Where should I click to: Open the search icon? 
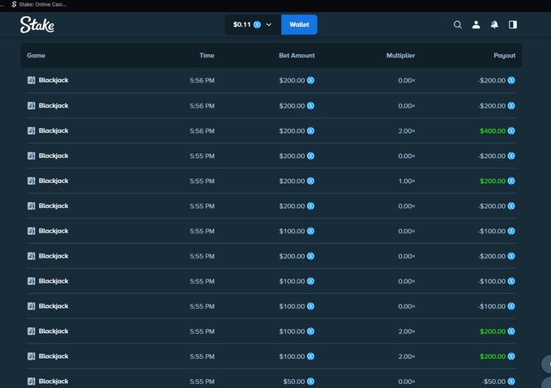point(458,24)
